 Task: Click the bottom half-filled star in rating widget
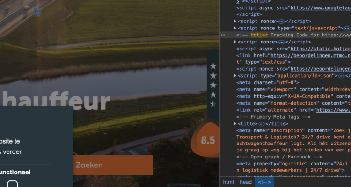pos(213,104)
